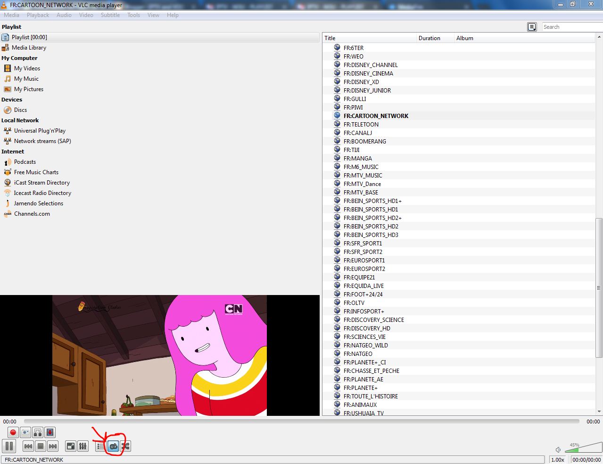Open Podcasts under Internet
The height and width of the screenshot is (464, 603).
[25, 162]
